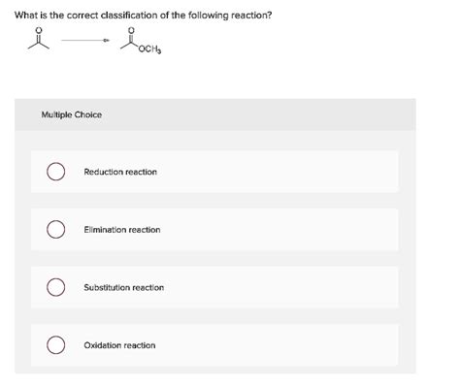
Task: Click the question text about reaction classification
Action: pos(144,16)
